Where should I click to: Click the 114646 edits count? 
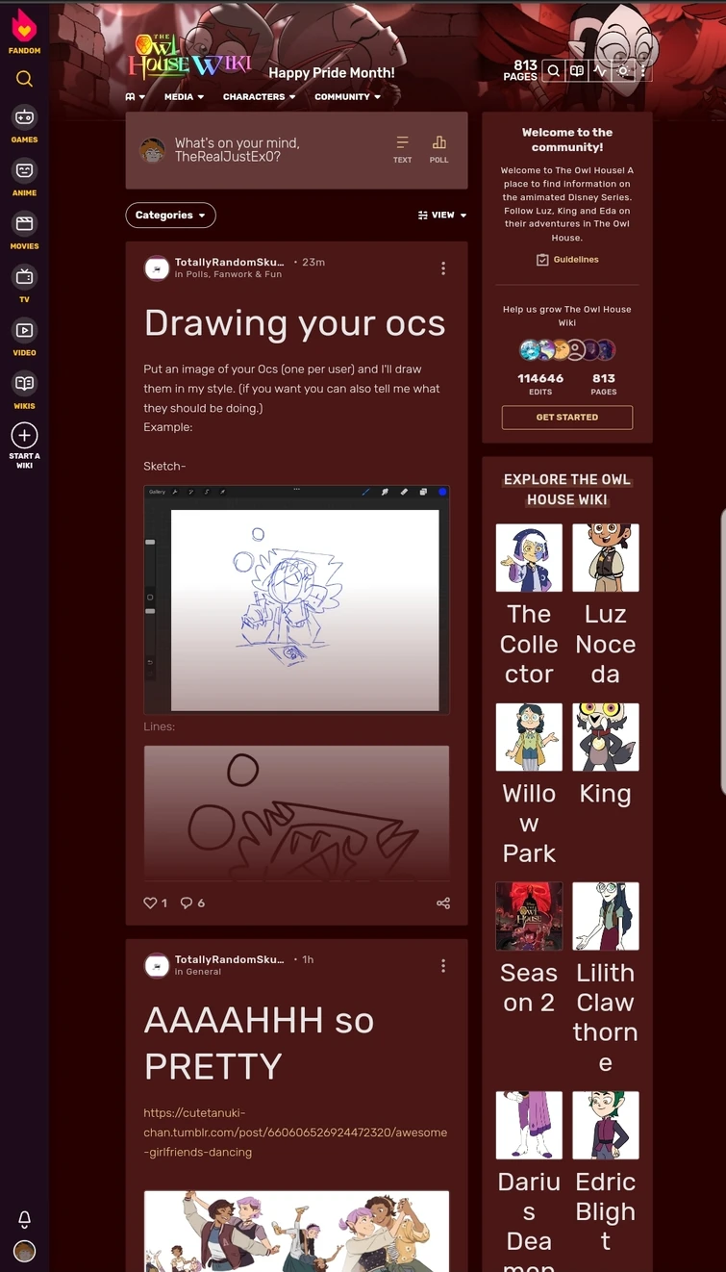540,384
